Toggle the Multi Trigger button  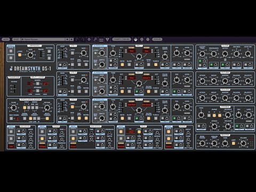point(47,118)
